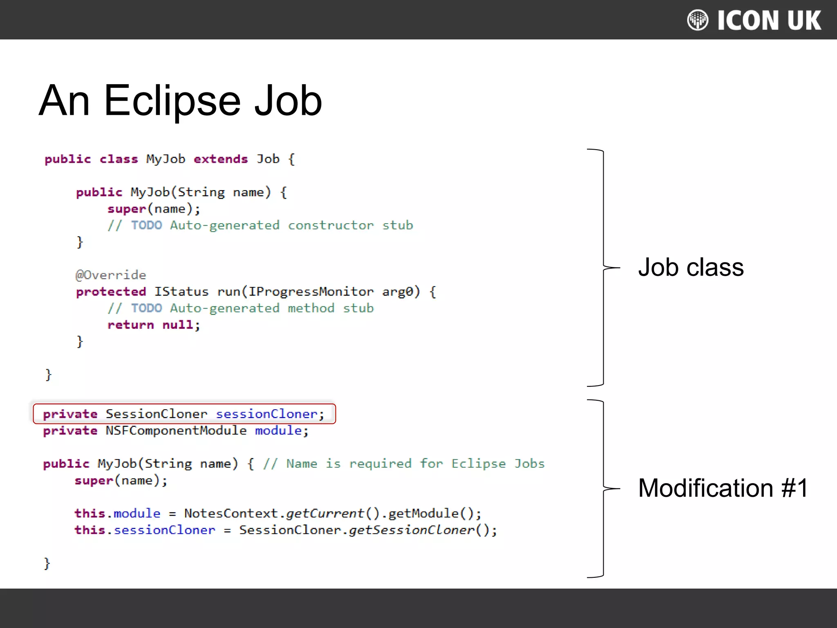Click the comment 'TODO Auto-generated method stub'
This screenshot has height=628, width=837.
point(241,308)
